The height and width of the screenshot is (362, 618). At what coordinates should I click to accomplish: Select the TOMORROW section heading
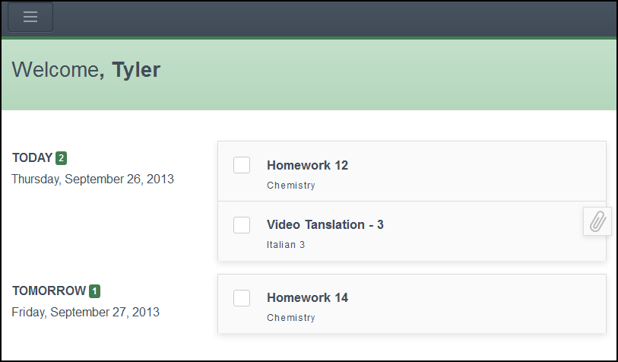pos(49,291)
